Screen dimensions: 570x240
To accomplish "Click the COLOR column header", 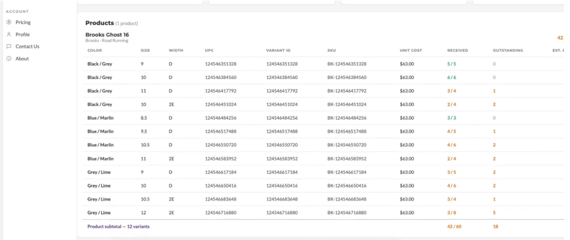I will pyautogui.click(x=94, y=51).
